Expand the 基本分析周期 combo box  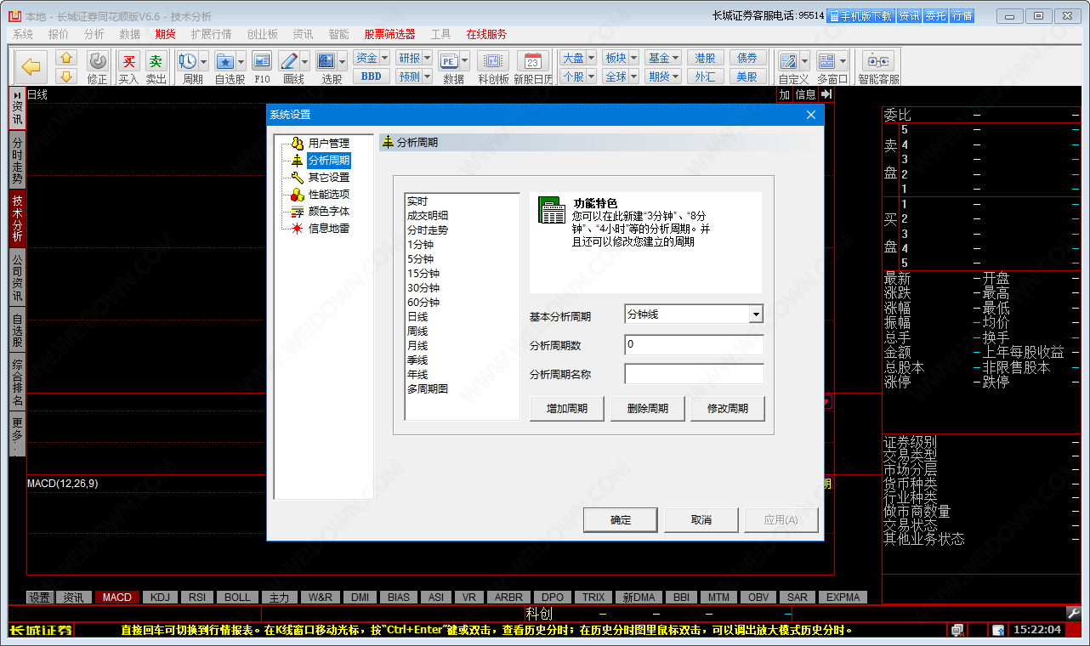[x=755, y=314]
